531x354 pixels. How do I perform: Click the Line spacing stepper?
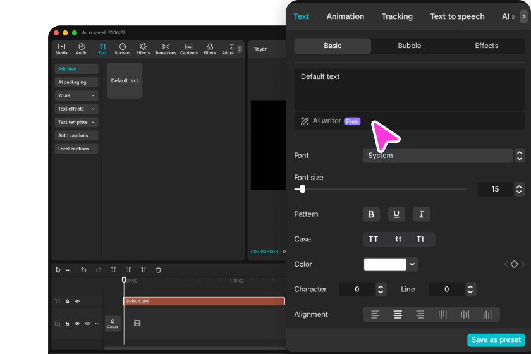tap(470, 290)
